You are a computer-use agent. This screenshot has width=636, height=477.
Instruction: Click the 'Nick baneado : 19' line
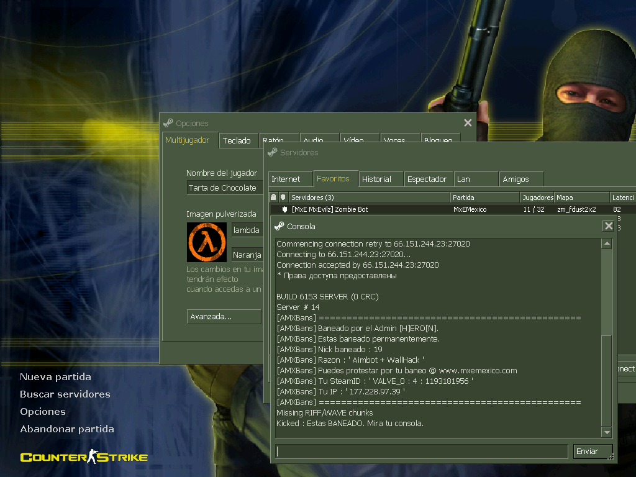(x=329, y=349)
